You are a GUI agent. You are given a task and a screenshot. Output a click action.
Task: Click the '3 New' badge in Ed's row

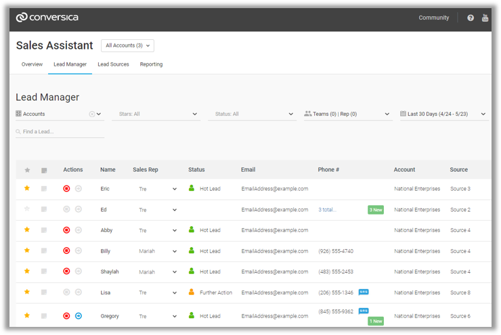376,210
